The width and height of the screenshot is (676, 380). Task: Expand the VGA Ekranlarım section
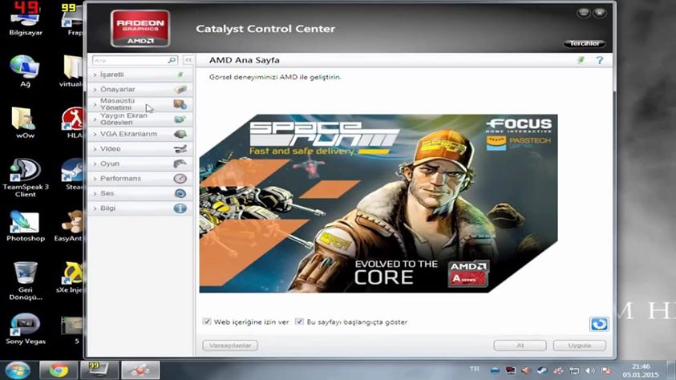coord(140,134)
